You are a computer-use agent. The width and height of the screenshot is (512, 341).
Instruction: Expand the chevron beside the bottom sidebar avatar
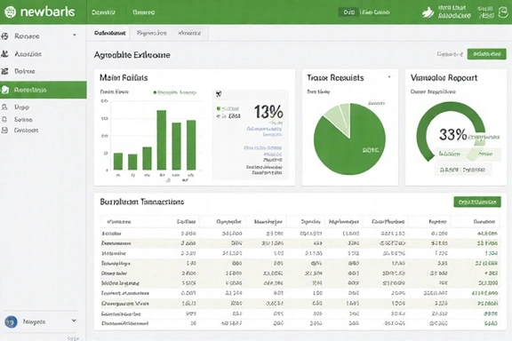click(x=74, y=321)
